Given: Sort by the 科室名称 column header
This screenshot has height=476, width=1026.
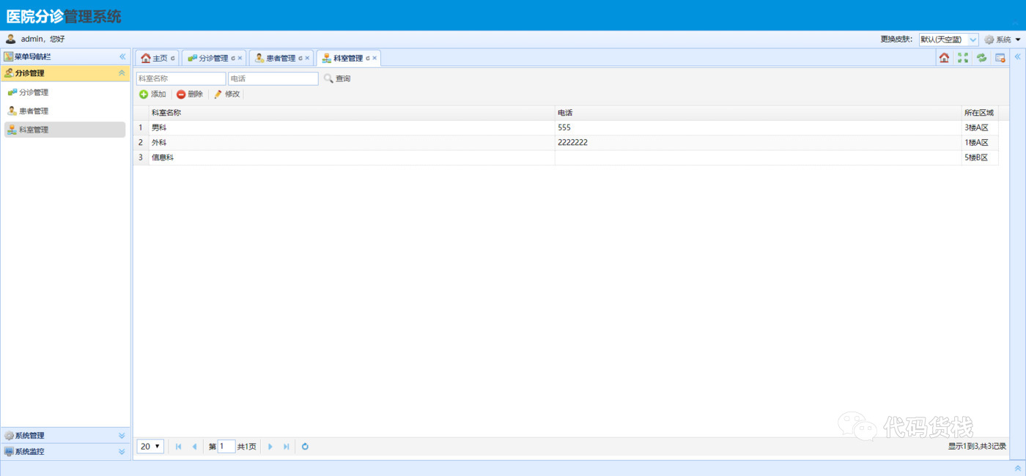Looking at the screenshot, I should click(x=352, y=113).
